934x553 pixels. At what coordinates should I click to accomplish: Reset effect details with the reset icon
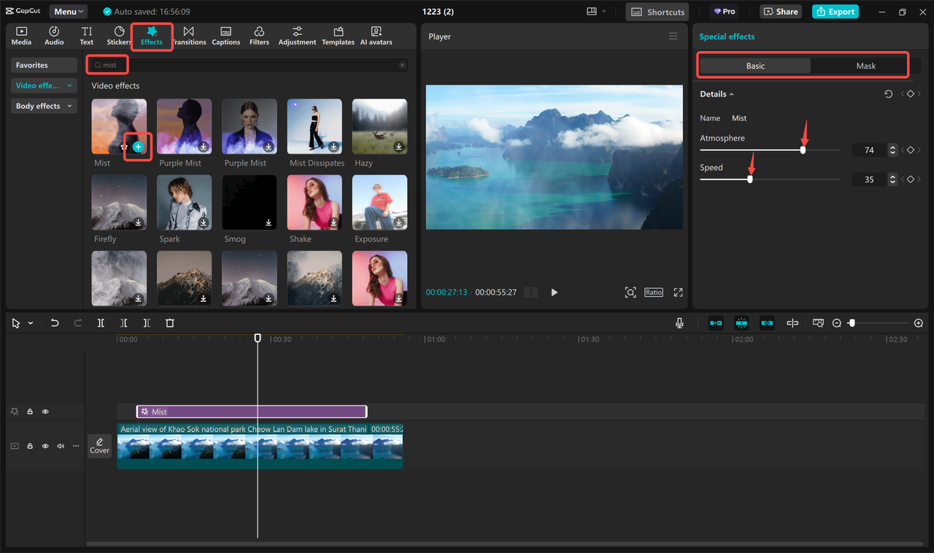[x=888, y=94]
